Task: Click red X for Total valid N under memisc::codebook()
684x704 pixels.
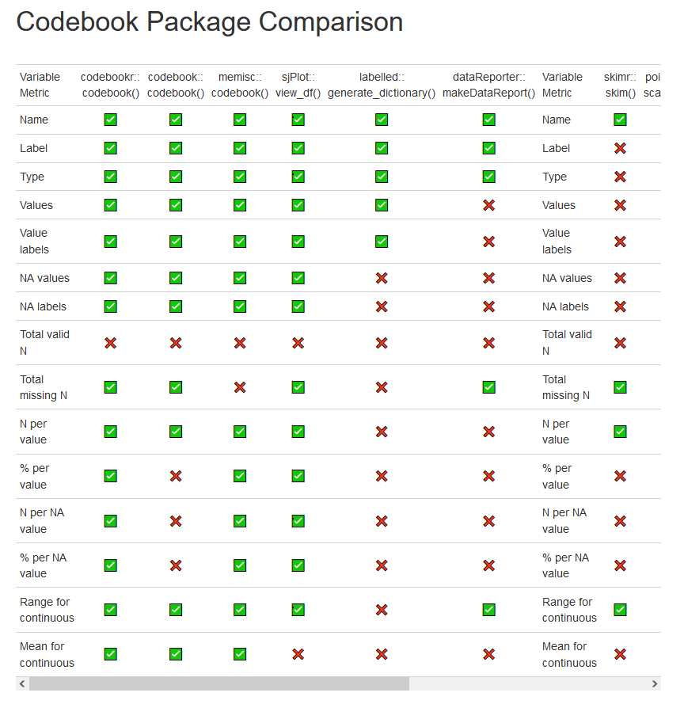Action: coord(240,343)
